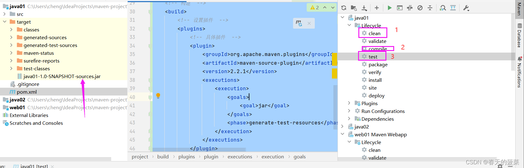The height and width of the screenshot is (168, 524).
Task: Click Download Sources and Documentation icon
Action: tap(364, 8)
